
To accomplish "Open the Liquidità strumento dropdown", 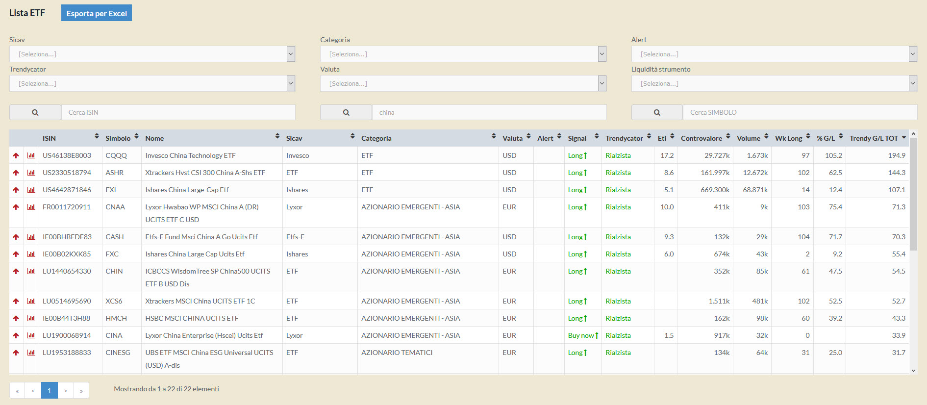I will point(774,83).
